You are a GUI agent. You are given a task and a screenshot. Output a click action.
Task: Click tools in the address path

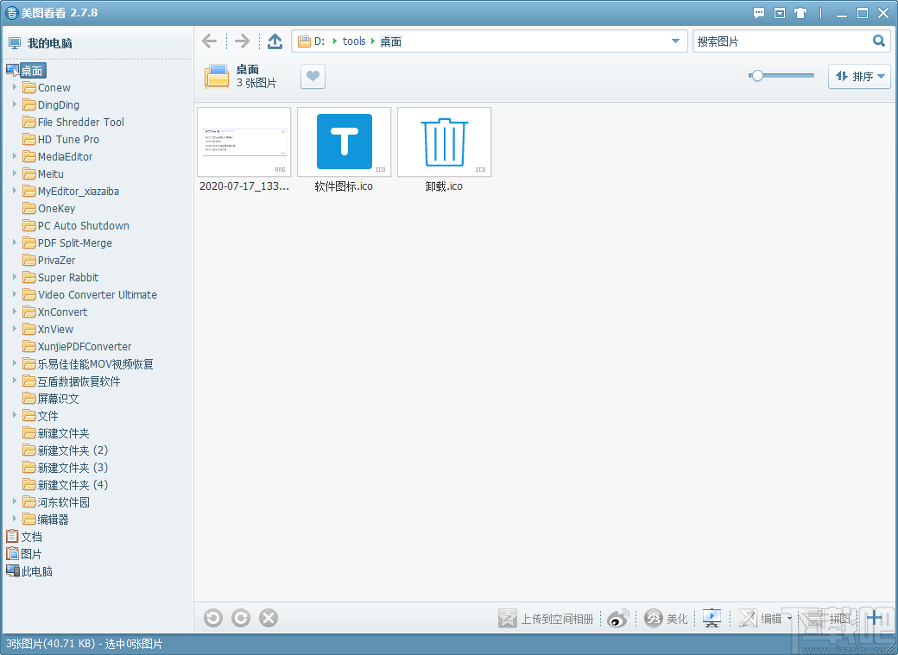pyautogui.click(x=354, y=41)
